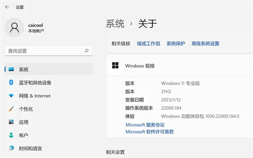Select the System monitor icon
The height and width of the screenshot is (158, 253).
click(11, 69)
